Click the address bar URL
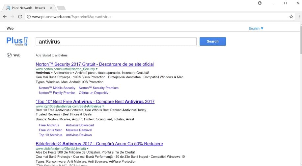 (72, 17)
